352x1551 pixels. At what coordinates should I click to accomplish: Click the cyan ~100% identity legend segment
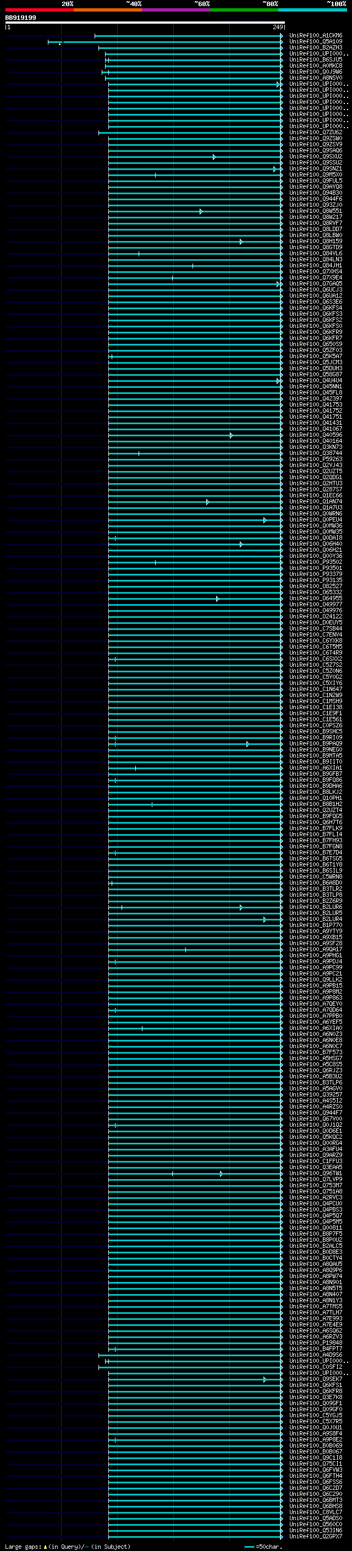(312, 10)
